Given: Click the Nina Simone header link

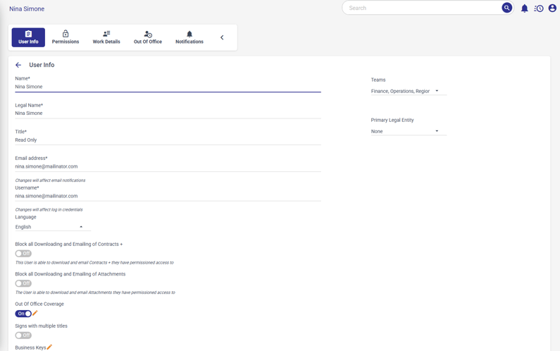Looking at the screenshot, I should (27, 9).
